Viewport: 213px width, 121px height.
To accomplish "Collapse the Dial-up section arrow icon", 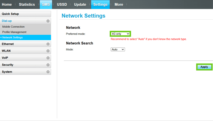I will (x=48, y=21).
